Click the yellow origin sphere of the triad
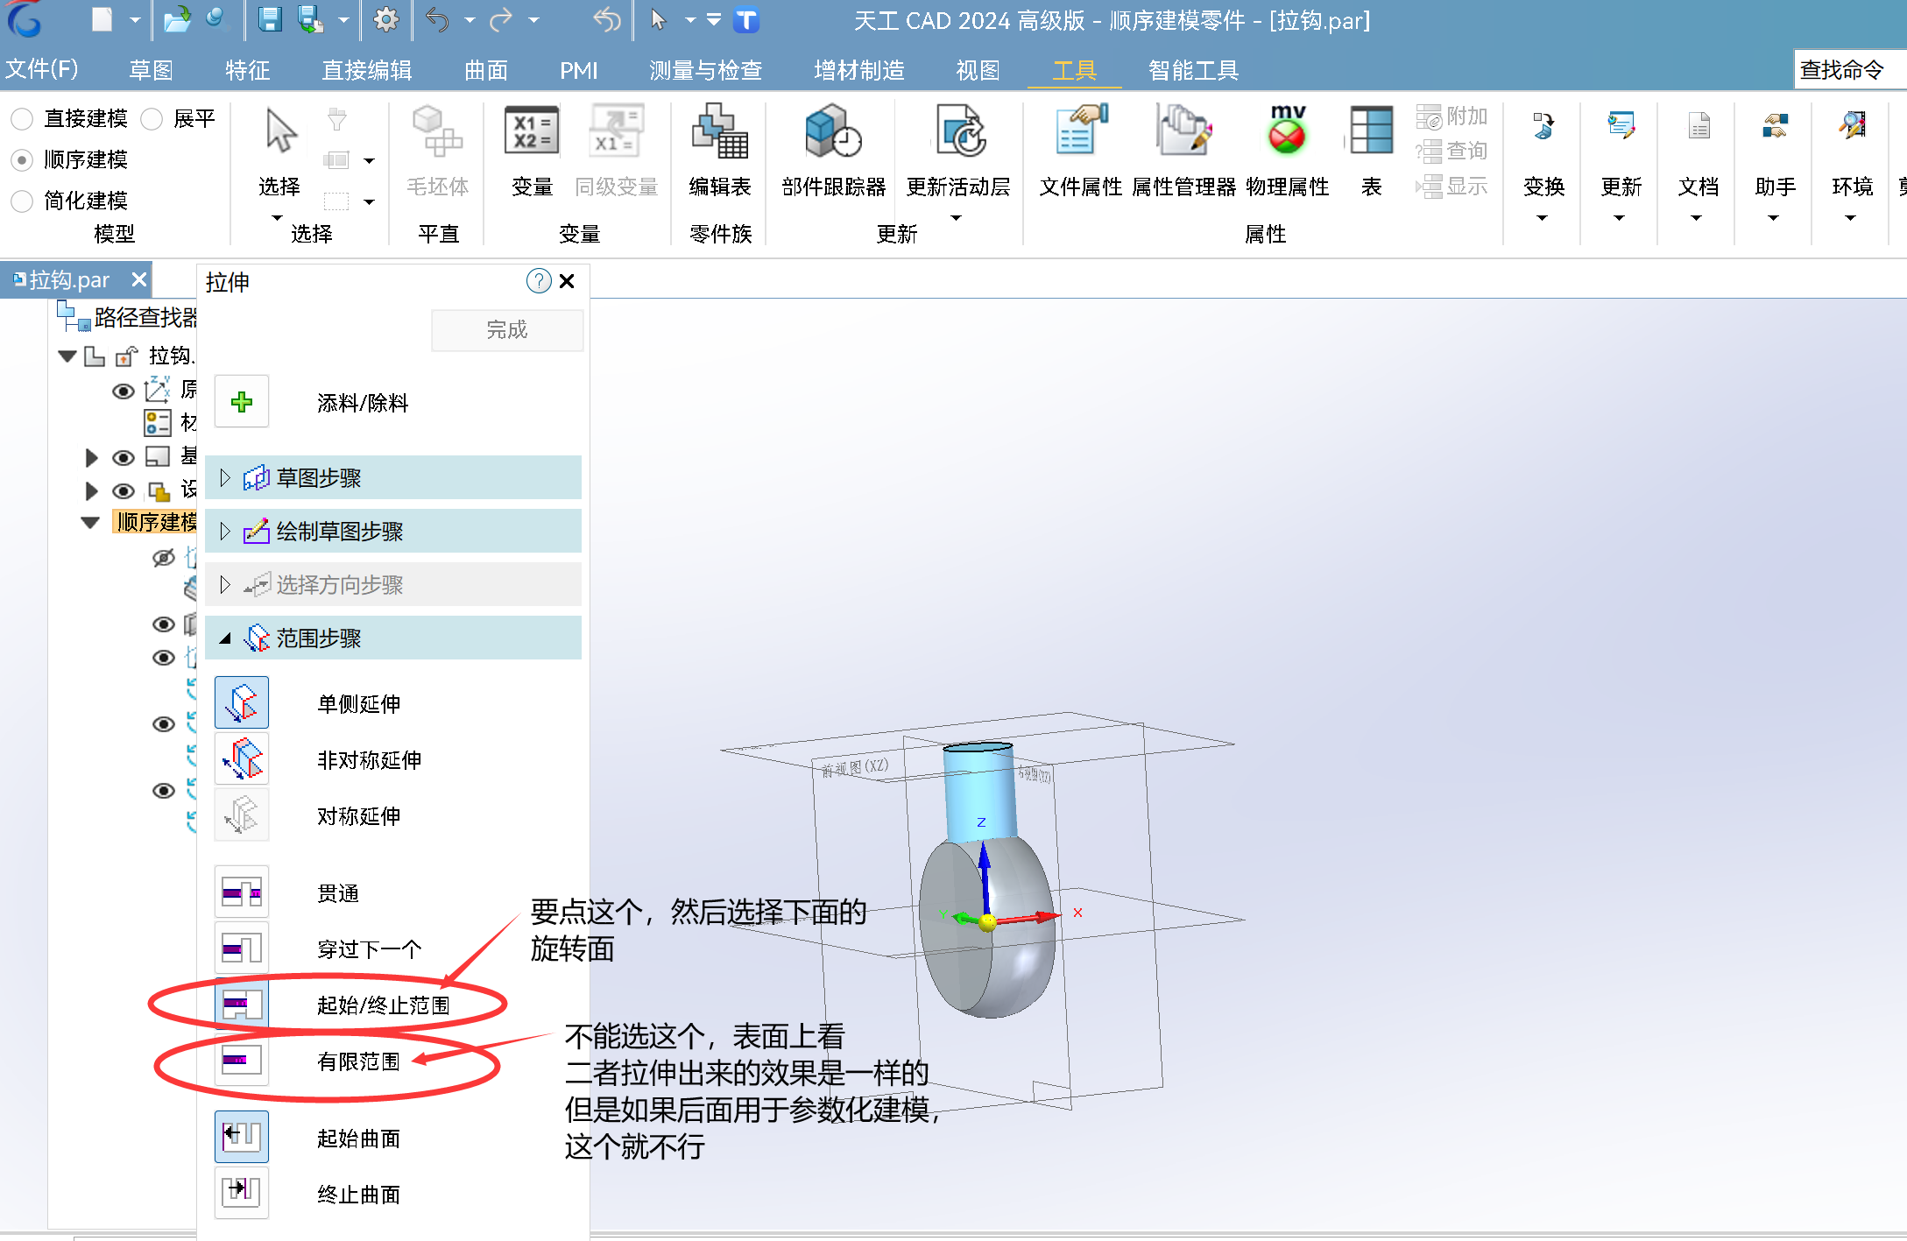The width and height of the screenshot is (1907, 1241). pyautogui.click(x=988, y=921)
